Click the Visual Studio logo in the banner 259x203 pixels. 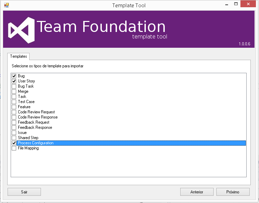21,30
